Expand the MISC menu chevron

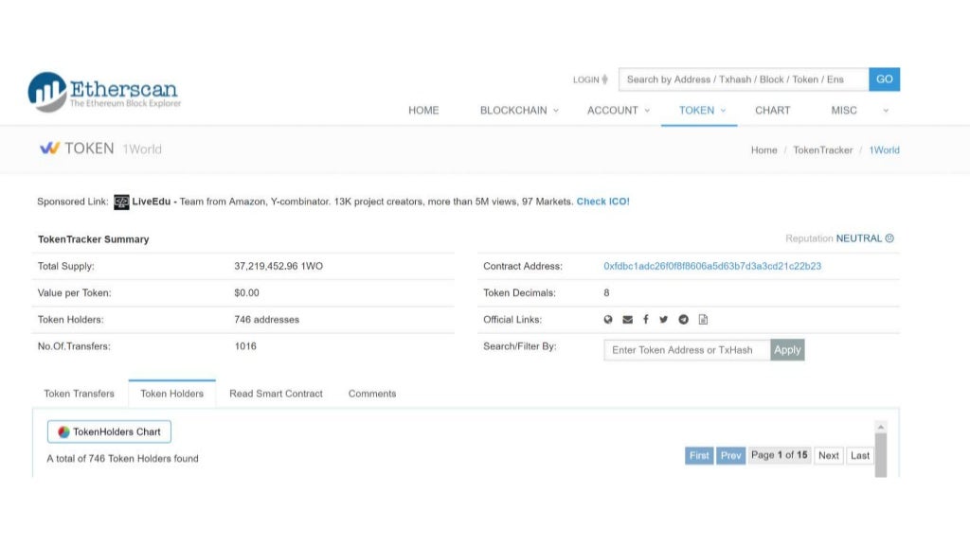(x=886, y=111)
